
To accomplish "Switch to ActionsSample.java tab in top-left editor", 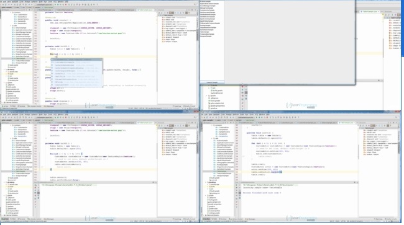I will coord(127,10).
